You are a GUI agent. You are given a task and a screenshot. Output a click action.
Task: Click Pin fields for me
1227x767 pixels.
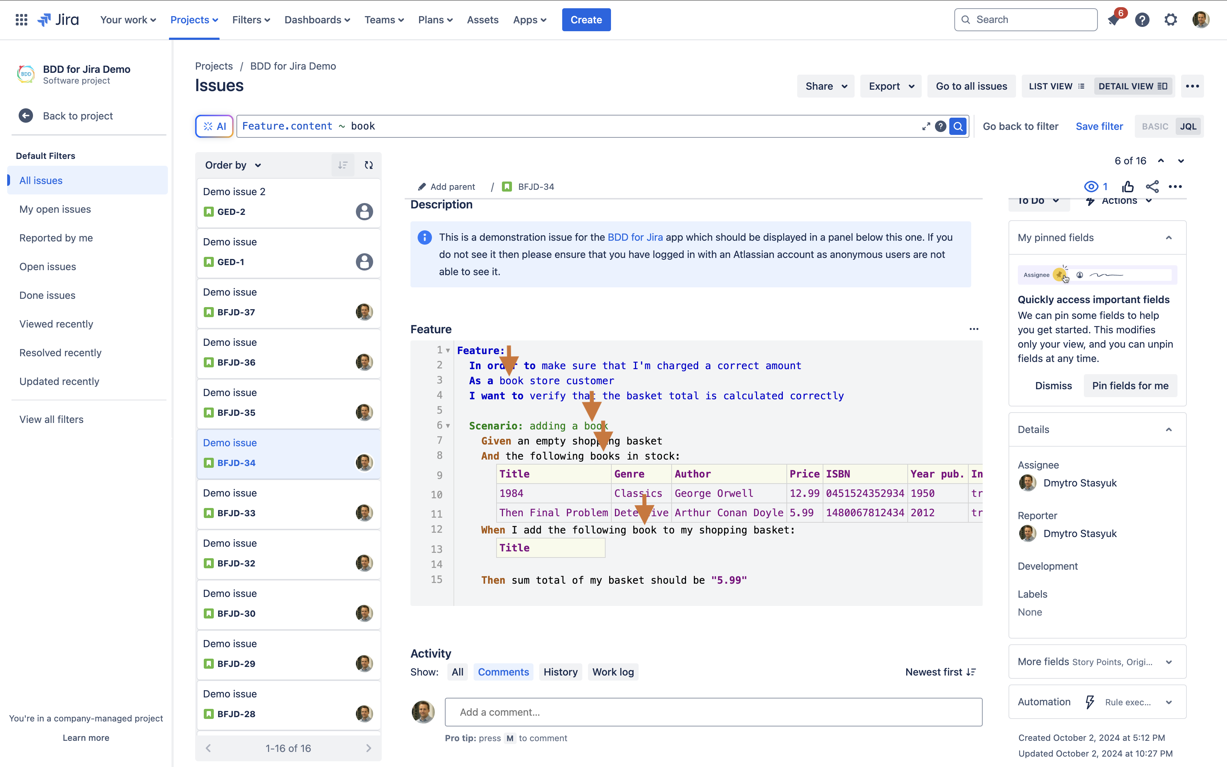1130,386
